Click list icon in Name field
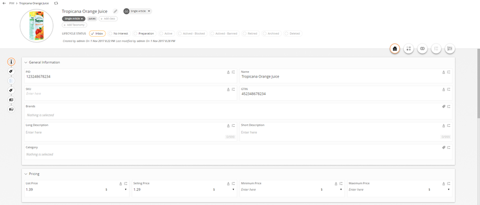This screenshot has height=205, width=480. 449,72
